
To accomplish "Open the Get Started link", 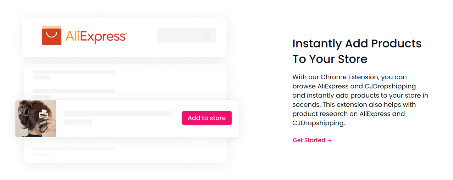I will coord(309,140).
